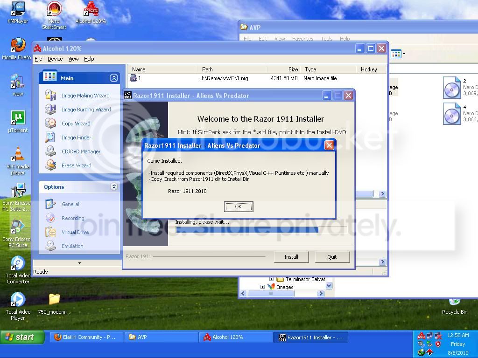Open the Device menu in Alcohol 120%
478x358 pixels.
coord(55,59)
